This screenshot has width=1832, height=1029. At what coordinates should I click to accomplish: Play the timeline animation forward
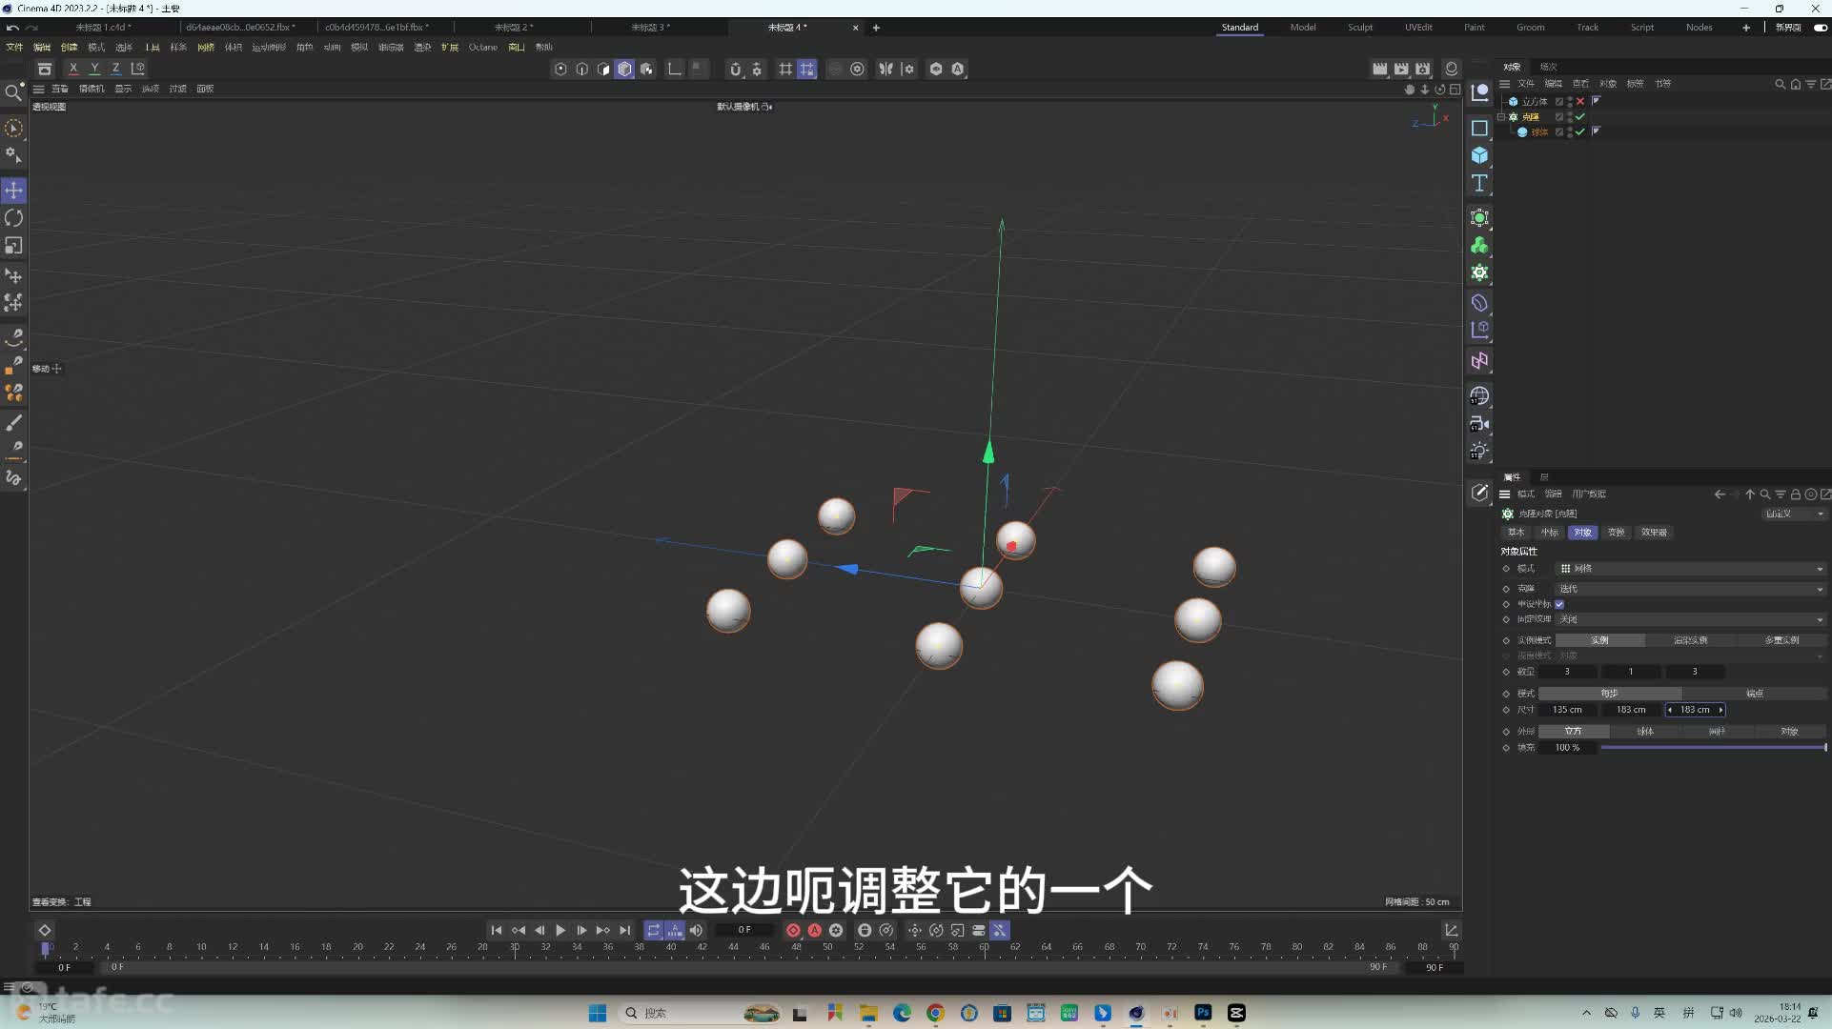(560, 930)
